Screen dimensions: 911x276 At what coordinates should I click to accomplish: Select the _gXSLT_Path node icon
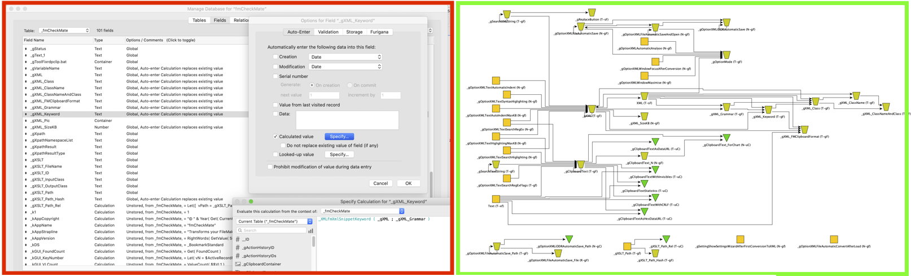(627, 247)
